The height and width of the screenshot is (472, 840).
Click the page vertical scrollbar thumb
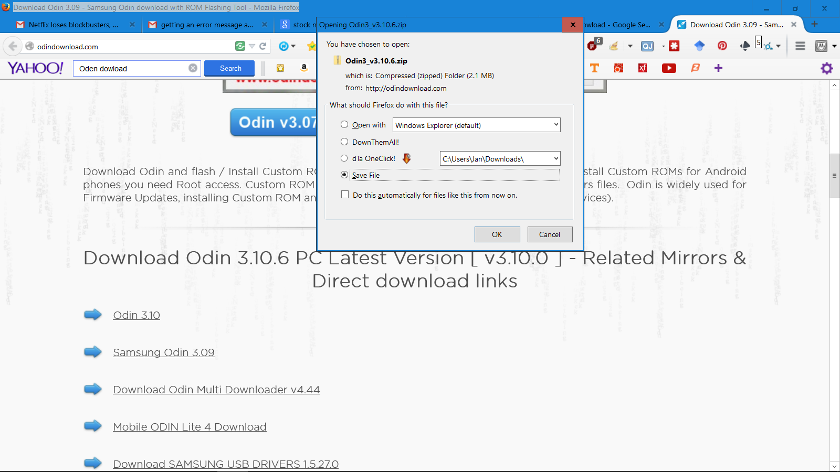(x=834, y=176)
